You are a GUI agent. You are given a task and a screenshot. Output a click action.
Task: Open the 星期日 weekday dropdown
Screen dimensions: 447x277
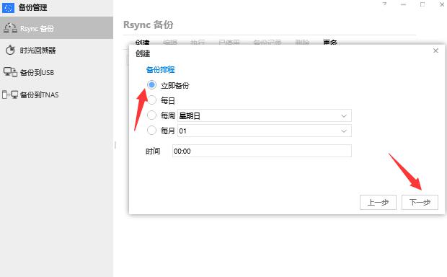pyautogui.click(x=265, y=115)
